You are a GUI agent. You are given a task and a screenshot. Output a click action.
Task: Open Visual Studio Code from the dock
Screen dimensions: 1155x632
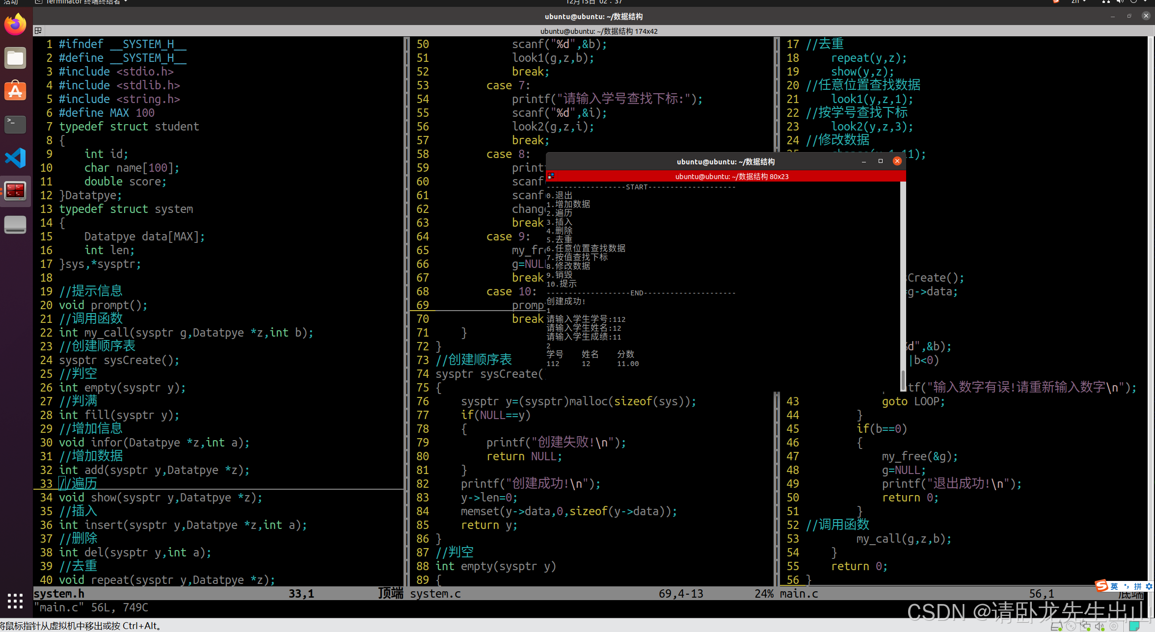pyautogui.click(x=15, y=158)
